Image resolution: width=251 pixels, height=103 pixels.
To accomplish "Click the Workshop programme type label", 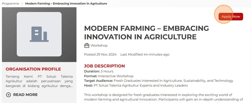I will 99,45.
